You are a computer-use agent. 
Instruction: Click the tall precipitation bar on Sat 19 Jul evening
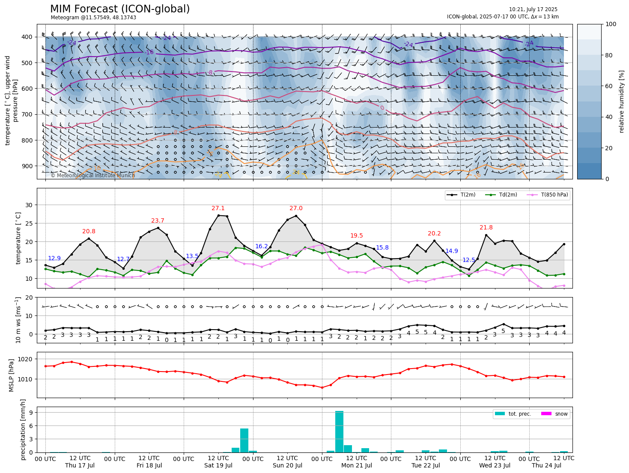244,440
